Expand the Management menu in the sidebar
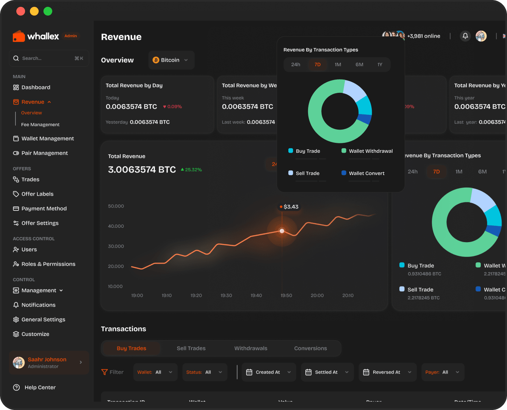 tap(38, 290)
